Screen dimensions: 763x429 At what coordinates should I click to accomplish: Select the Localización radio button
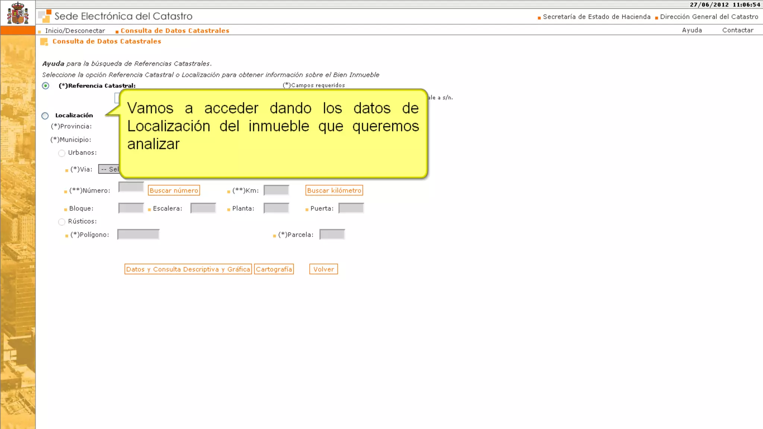45,116
